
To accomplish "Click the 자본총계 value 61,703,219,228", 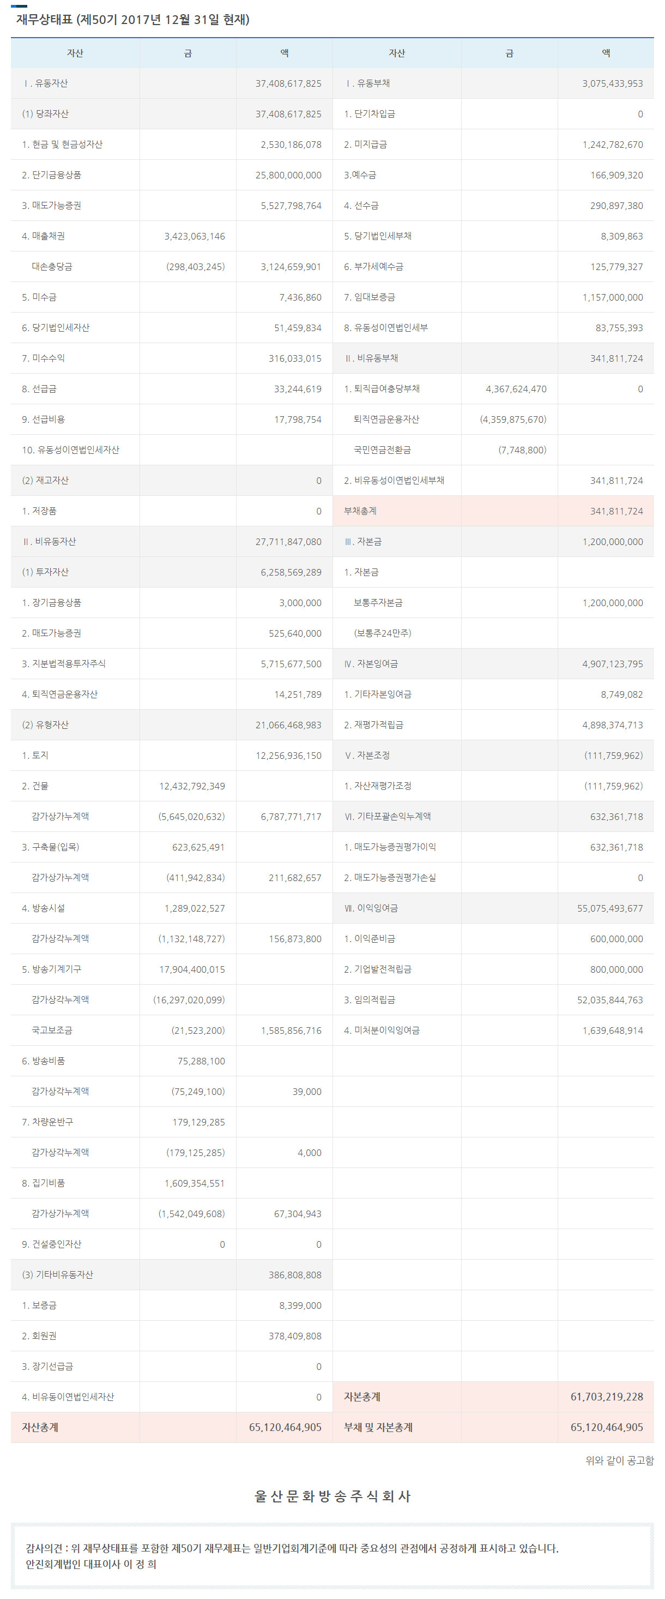I will [606, 1397].
